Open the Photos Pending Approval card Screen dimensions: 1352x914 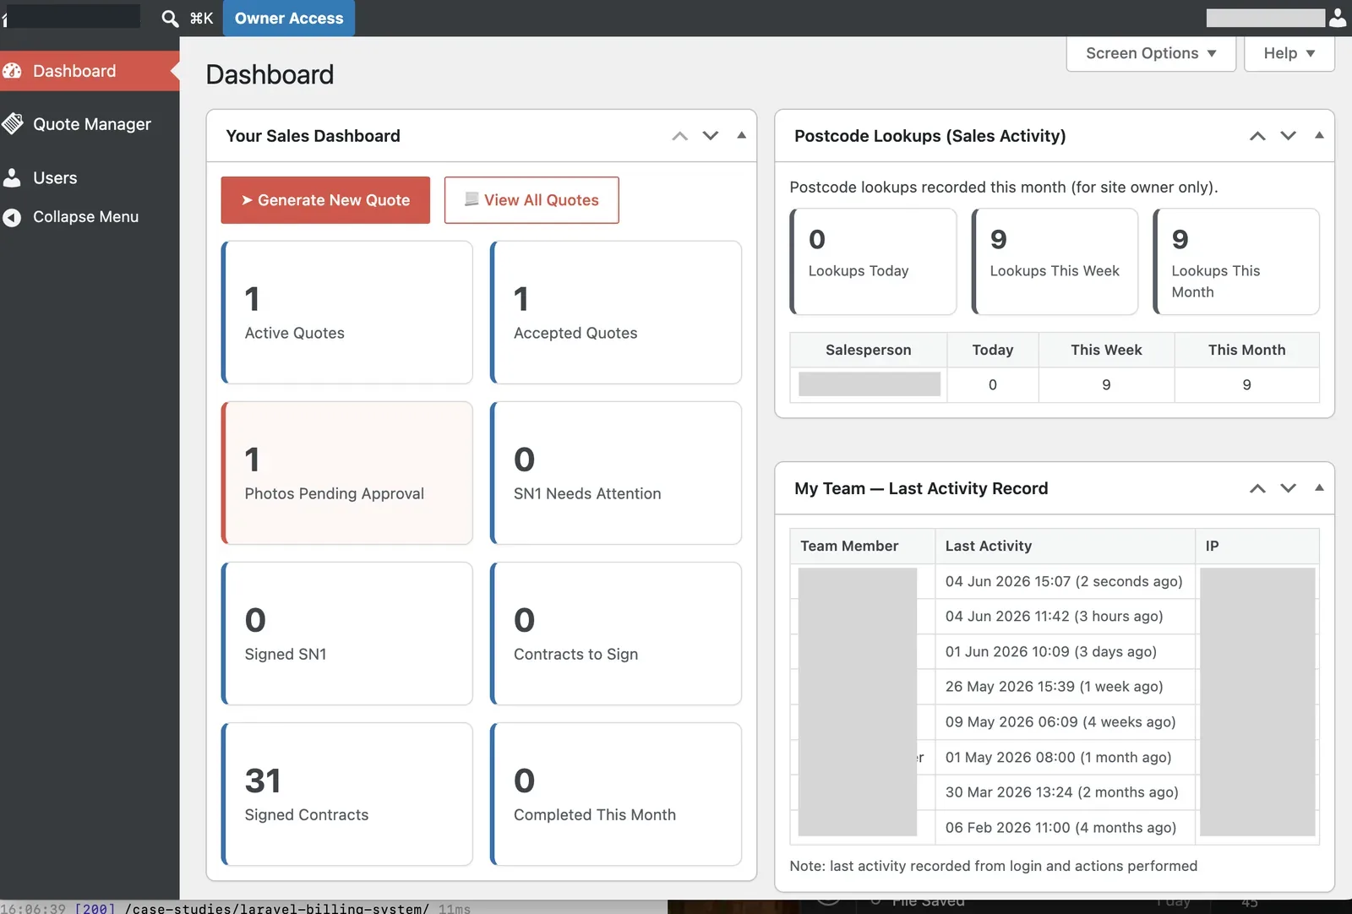click(x=347, y=473)
